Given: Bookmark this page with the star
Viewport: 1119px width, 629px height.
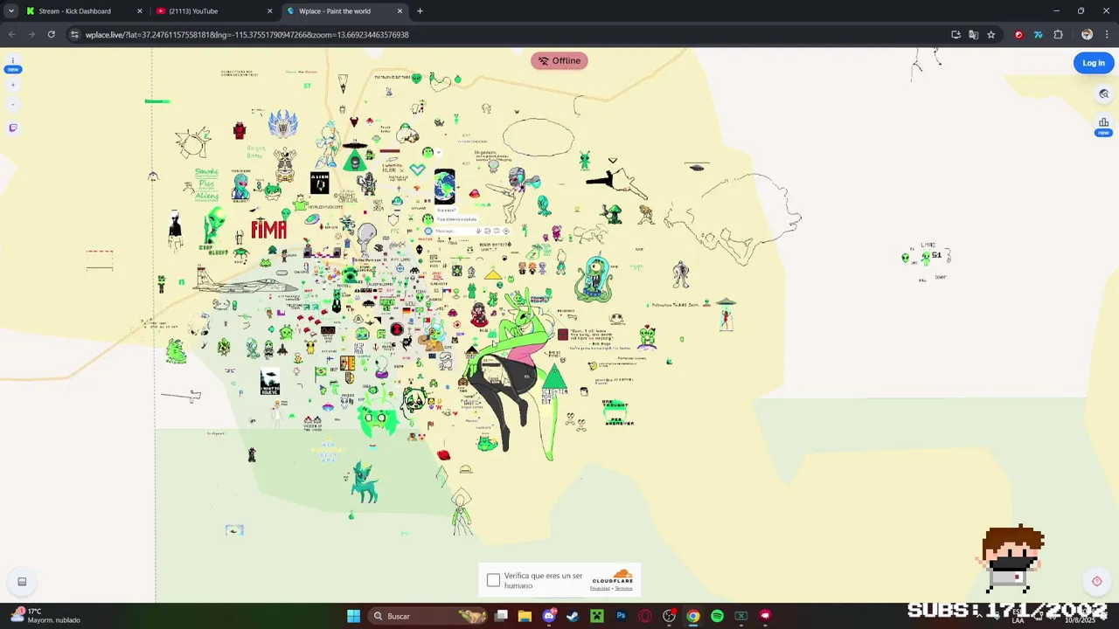Looking at the screenshot, I should (x=990, y=35).
